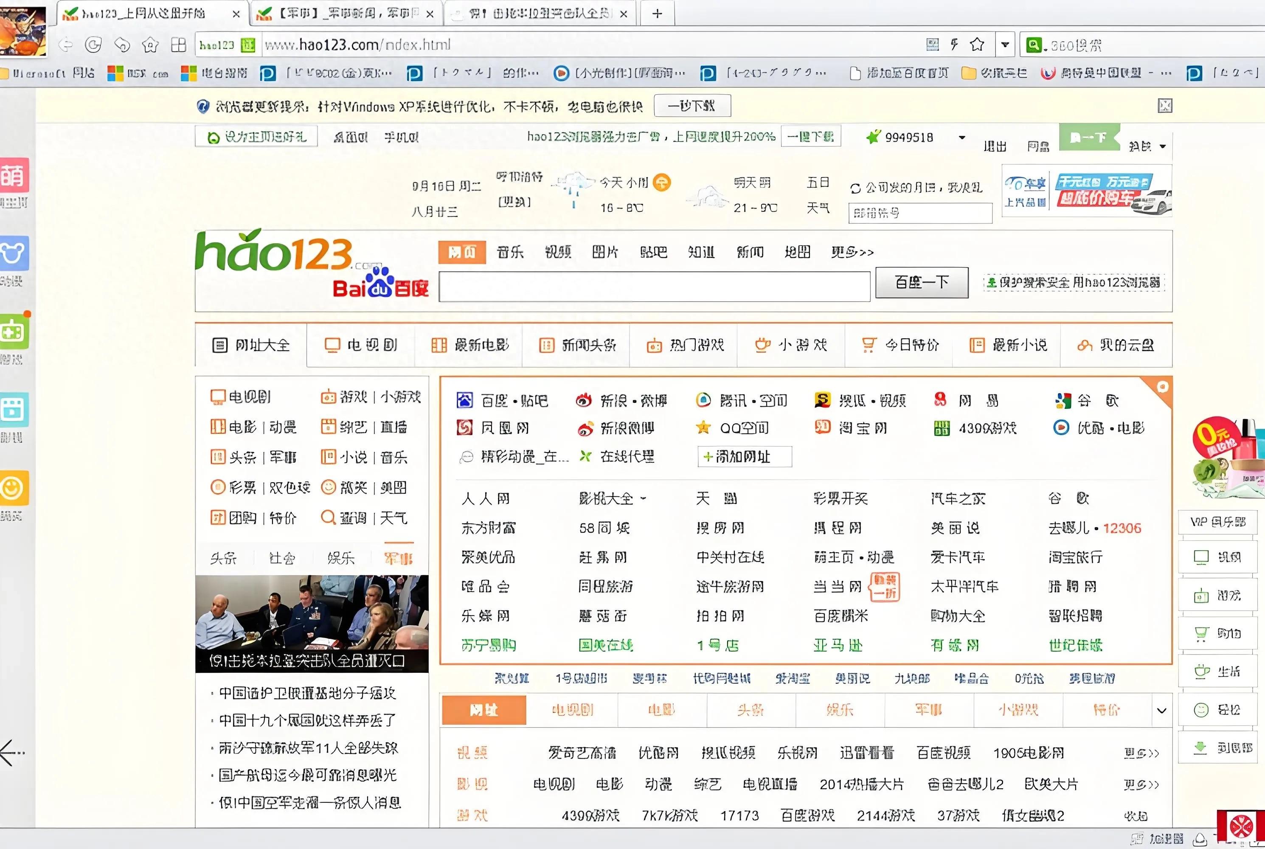Open 优酷·电影 via the Youku icon
Viewport: 1265px width, 849px height.
(1062, 428)
